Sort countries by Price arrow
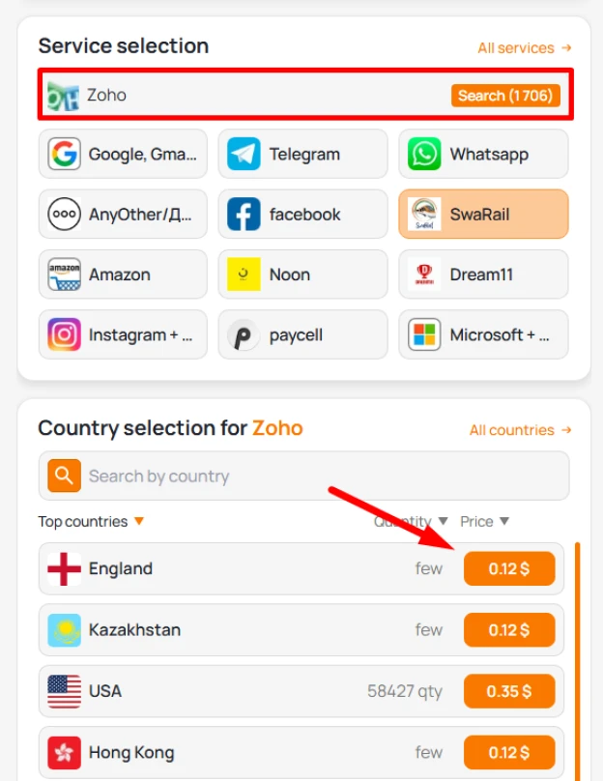The width and height of the screenshot is (603, 781). coord(504,521)
